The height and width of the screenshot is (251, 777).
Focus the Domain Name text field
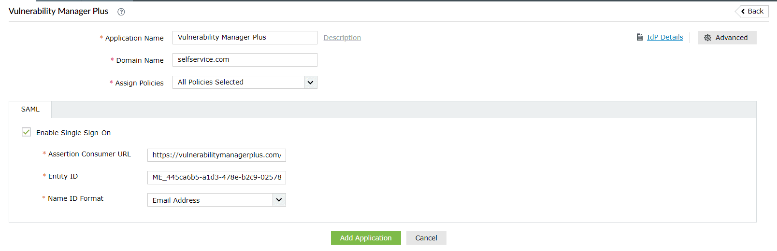tap(245, 60)
